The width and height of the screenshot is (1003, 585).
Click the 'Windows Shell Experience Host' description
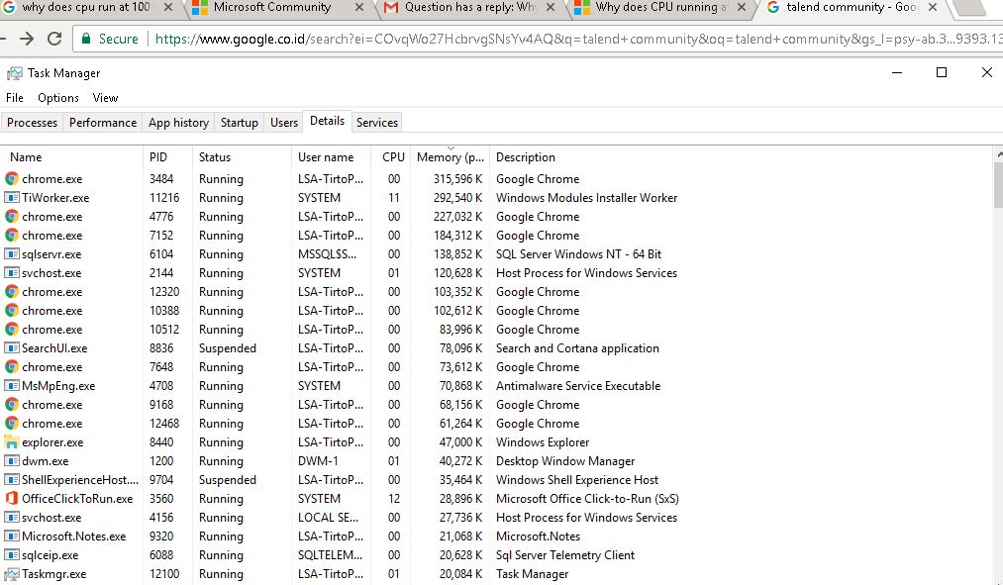click(577, 480)
